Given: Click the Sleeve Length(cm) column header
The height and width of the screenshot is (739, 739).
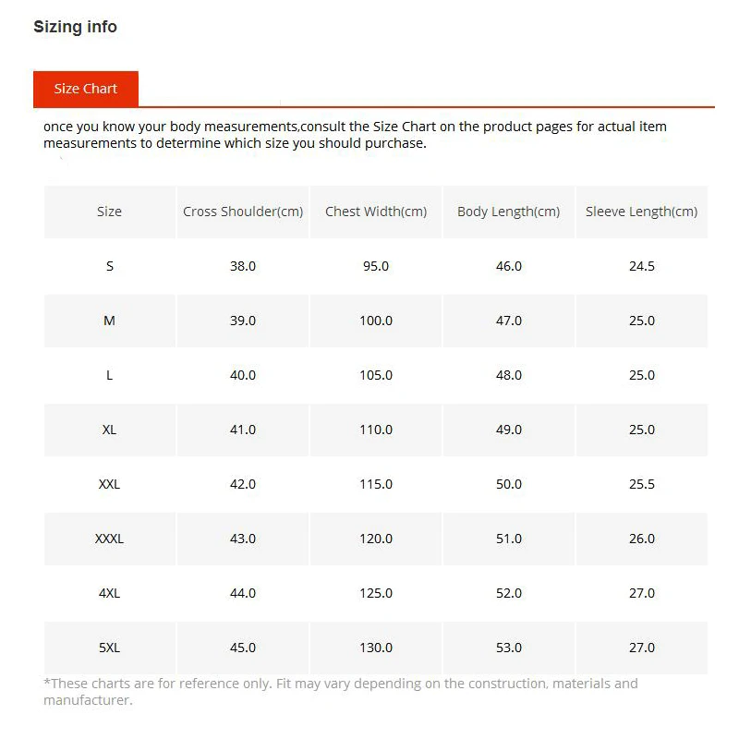Looking at the screenshot, I should click(x=641, y=212).
